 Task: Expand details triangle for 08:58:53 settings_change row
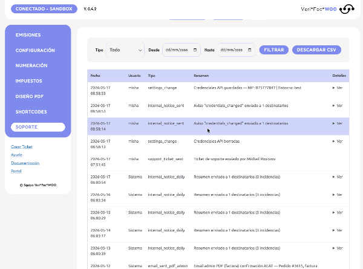333,88
